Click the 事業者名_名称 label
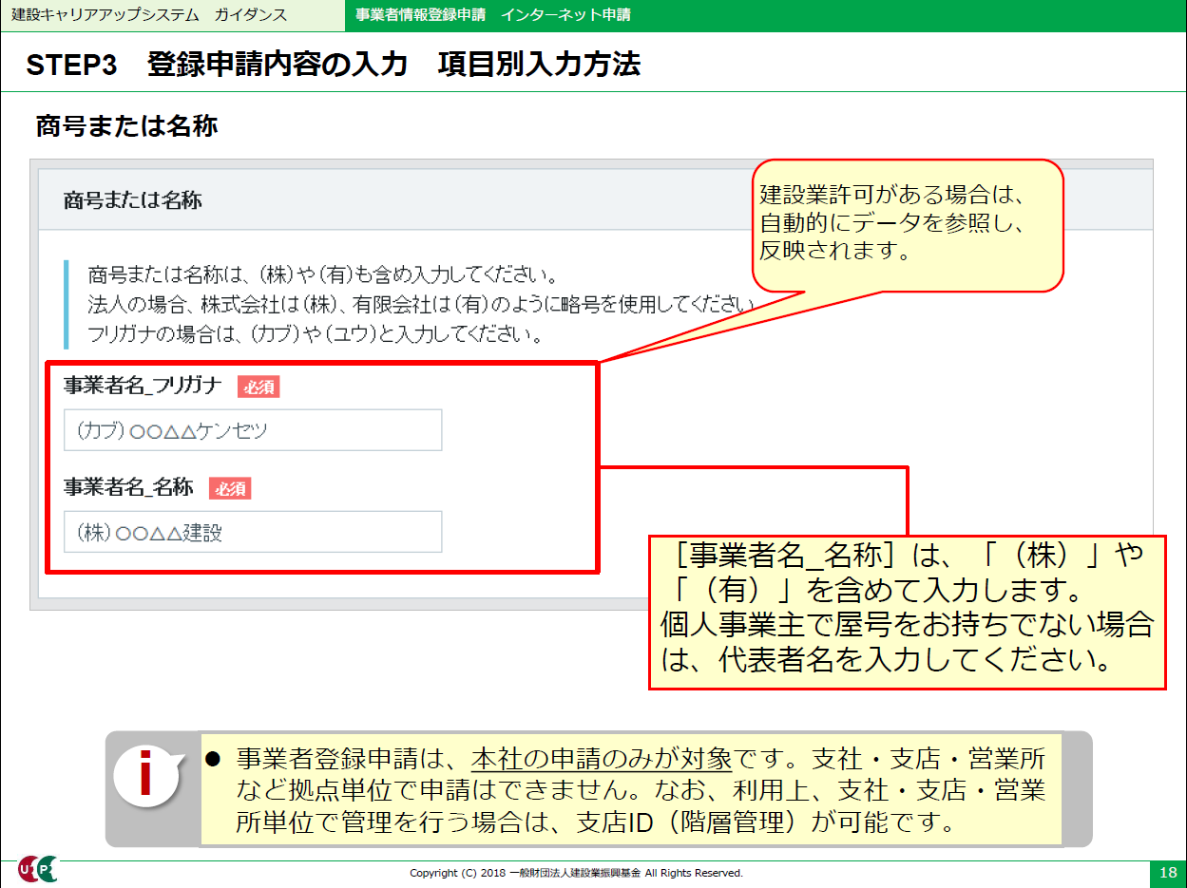 click(128, 487)
